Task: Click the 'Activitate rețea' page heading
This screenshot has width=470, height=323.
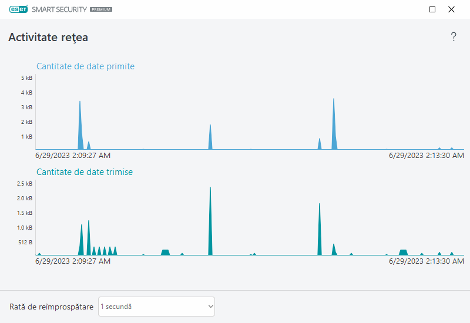Action: (48, 38)
